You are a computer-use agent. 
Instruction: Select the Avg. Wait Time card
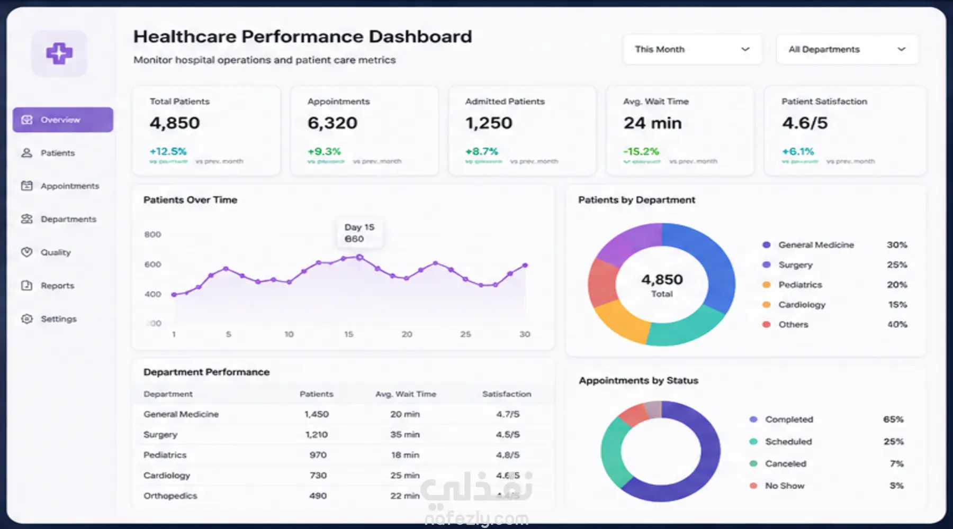[x=680, y=131]
